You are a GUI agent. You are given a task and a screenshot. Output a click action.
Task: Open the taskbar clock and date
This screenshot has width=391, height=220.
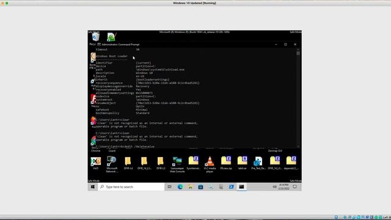point(283,186)
